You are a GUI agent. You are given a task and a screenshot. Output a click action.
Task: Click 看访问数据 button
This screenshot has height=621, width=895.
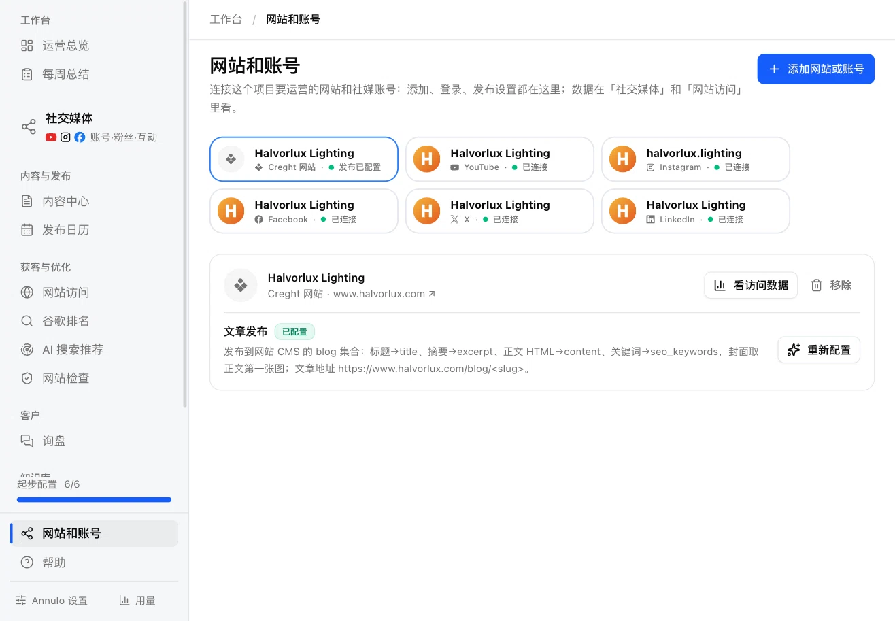coord(751,285)
